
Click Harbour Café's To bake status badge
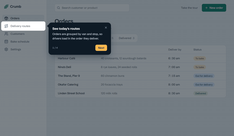[x=200, y=58]
